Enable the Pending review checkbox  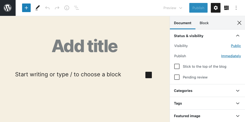[x=177, y=77]
